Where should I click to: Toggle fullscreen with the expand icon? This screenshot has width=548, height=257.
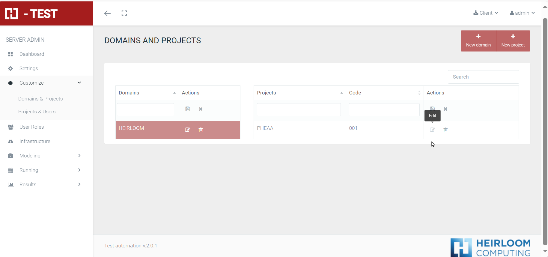click(x=124, y=13)
